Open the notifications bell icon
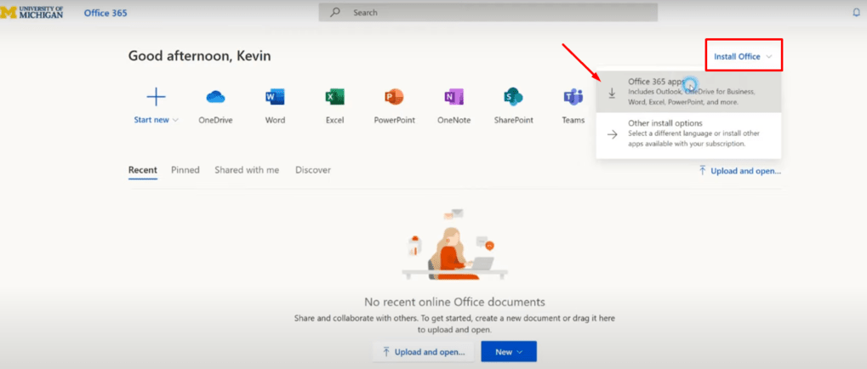This screenshot has height=369, width=867. [x=857, y=12]
